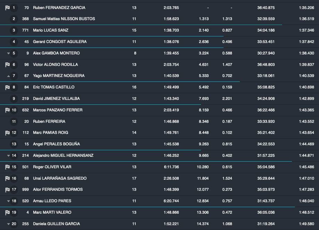Image resolution: width=319 pixels, height=230 pixels.
Task: Click the up arrow next to Yago MARTINEZ NOGUEIRA
Action: click(8, 76)
